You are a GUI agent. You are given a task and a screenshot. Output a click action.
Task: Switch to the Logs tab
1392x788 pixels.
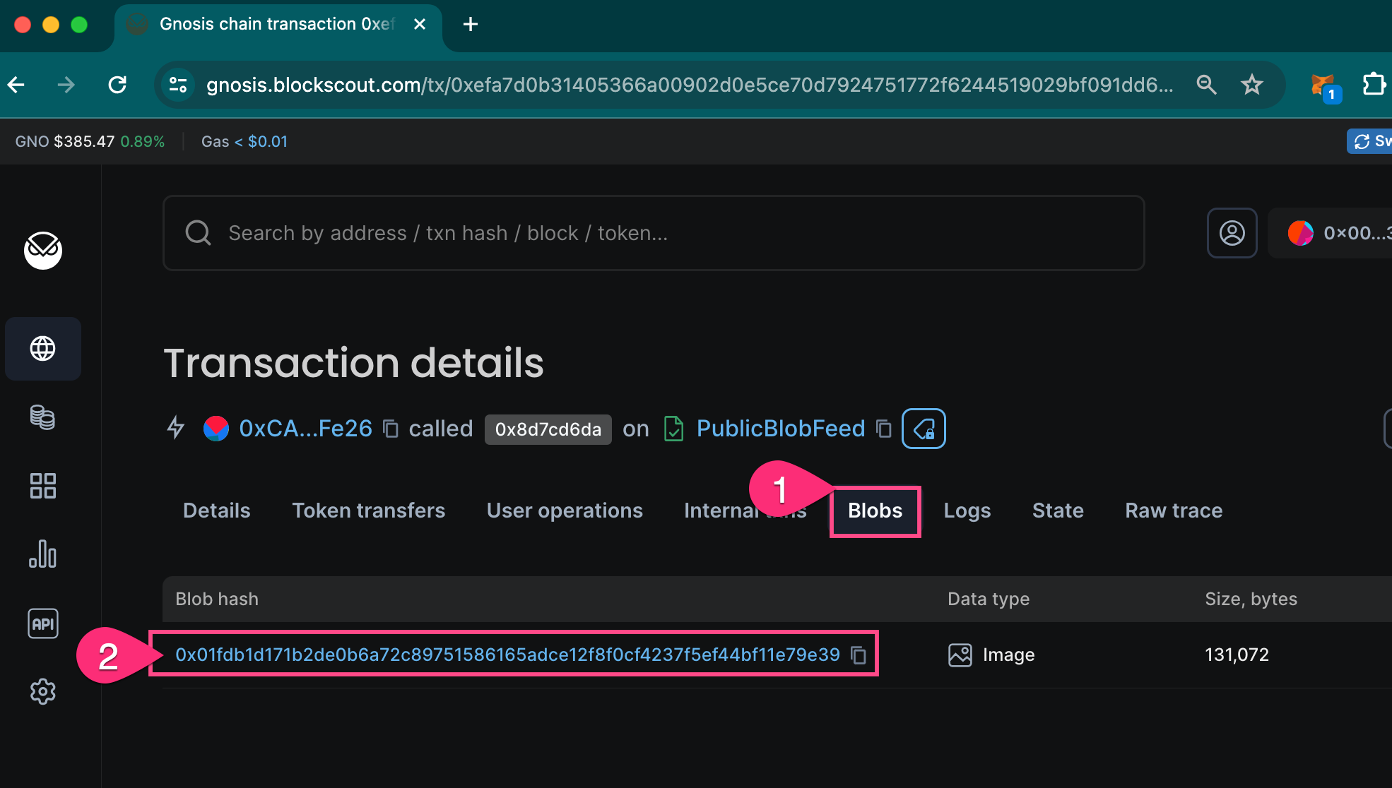[x=967, y=511]
